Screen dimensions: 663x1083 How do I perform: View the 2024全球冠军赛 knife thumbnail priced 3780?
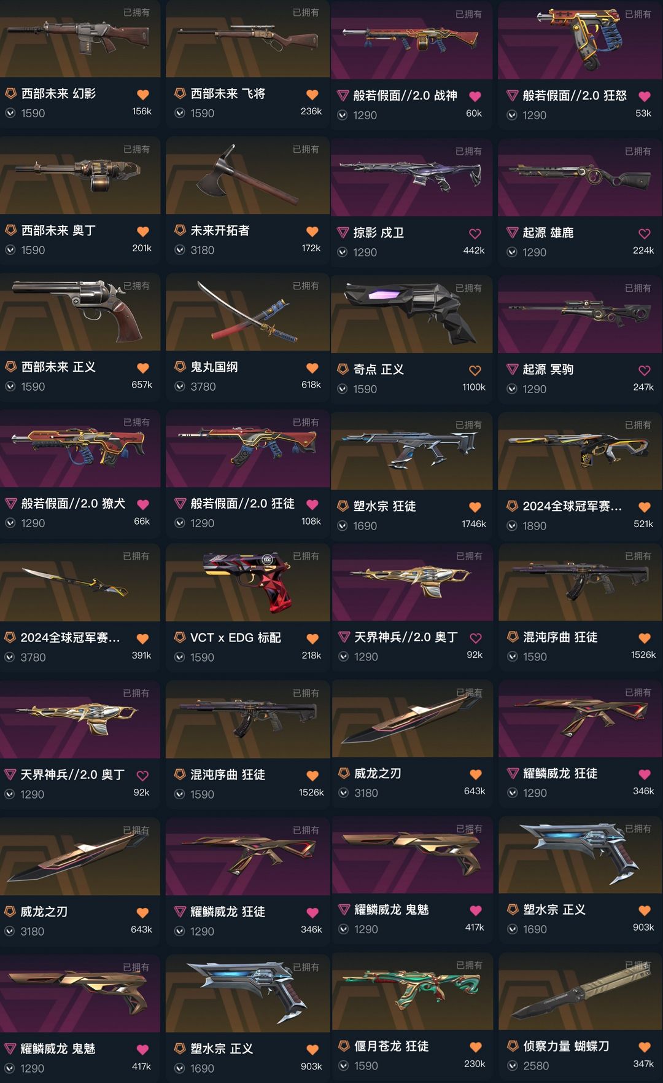(x=80, y=582)
